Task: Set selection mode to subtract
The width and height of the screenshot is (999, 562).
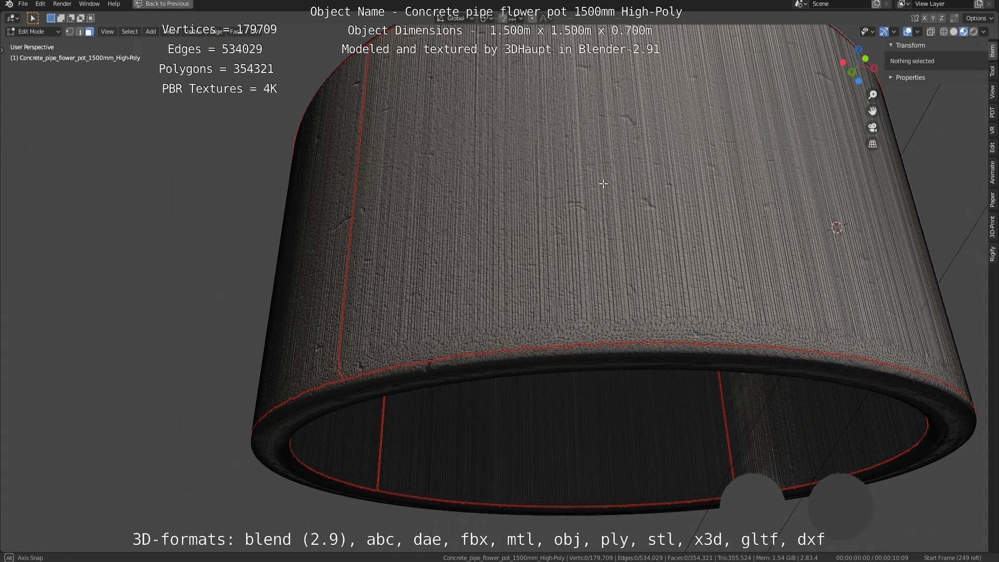Action: (71, 18)
